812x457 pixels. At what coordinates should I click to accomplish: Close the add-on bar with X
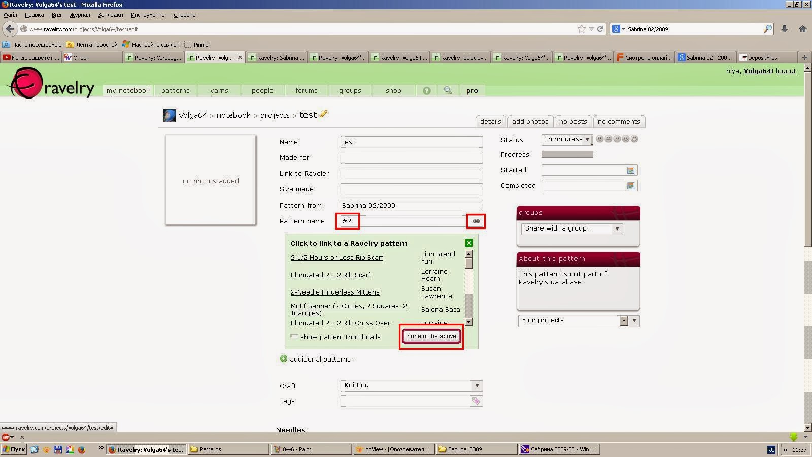(22, 437)
